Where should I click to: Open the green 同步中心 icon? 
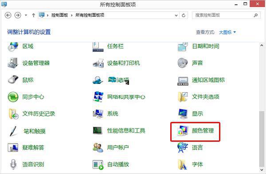(x=13, y=97)
